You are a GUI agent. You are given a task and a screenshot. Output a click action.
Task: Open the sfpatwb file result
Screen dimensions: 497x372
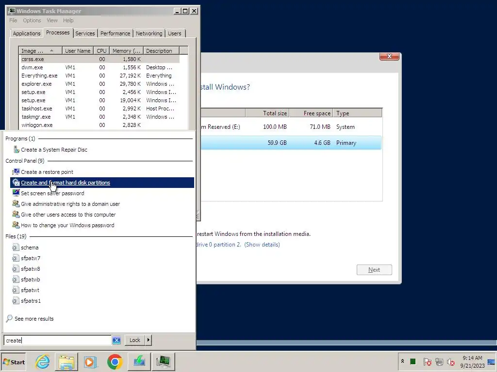[31, 279]
